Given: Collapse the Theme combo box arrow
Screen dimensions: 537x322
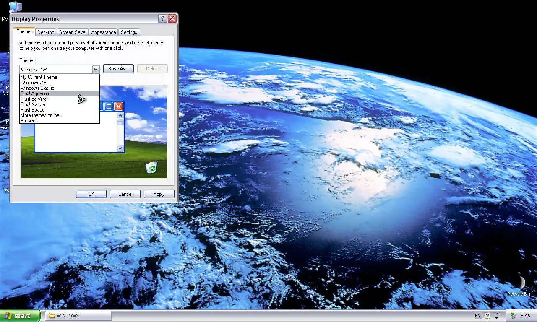Looking at the screenshot, I should coord(96,69).
